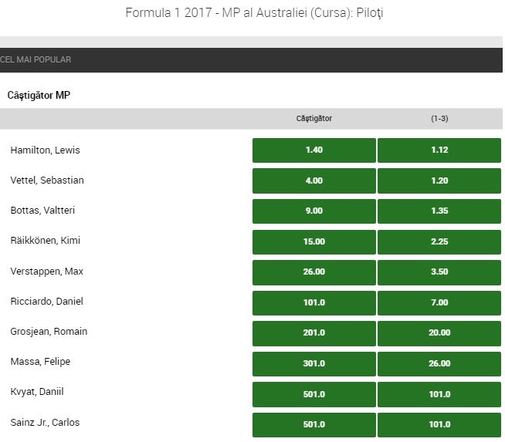Choose Grosjean's 20.00 podium odds
Viewport: 505px width, 442px height.
[439, 332]
